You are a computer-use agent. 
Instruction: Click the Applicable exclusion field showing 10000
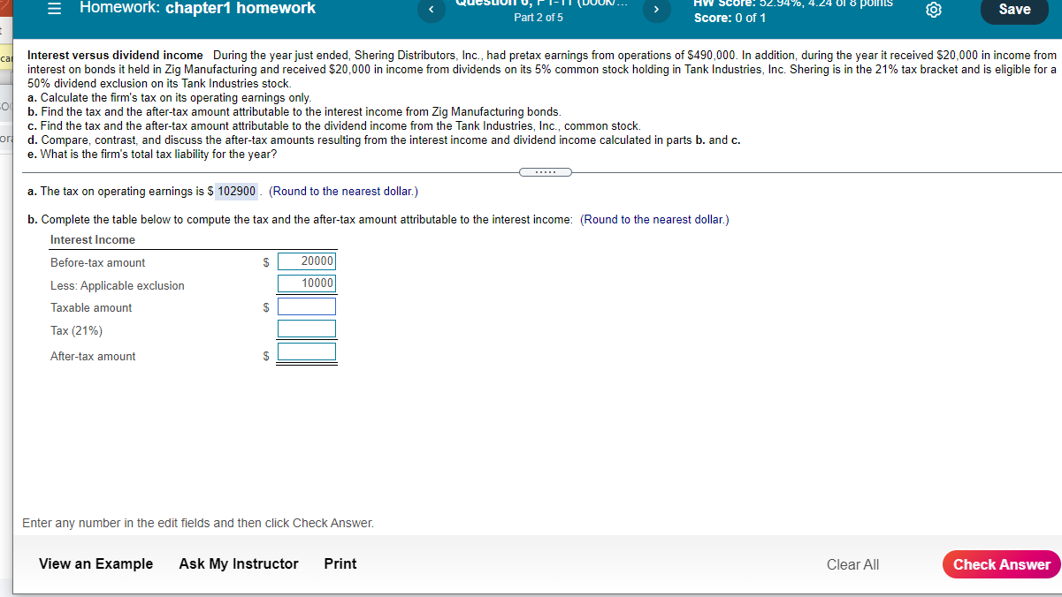click(307, 283)
